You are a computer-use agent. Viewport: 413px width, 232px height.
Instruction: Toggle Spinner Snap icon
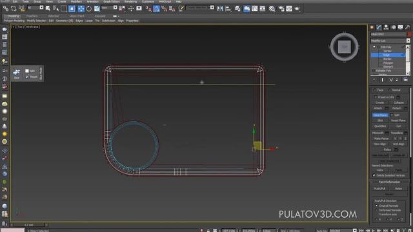(x=172, y=8)
